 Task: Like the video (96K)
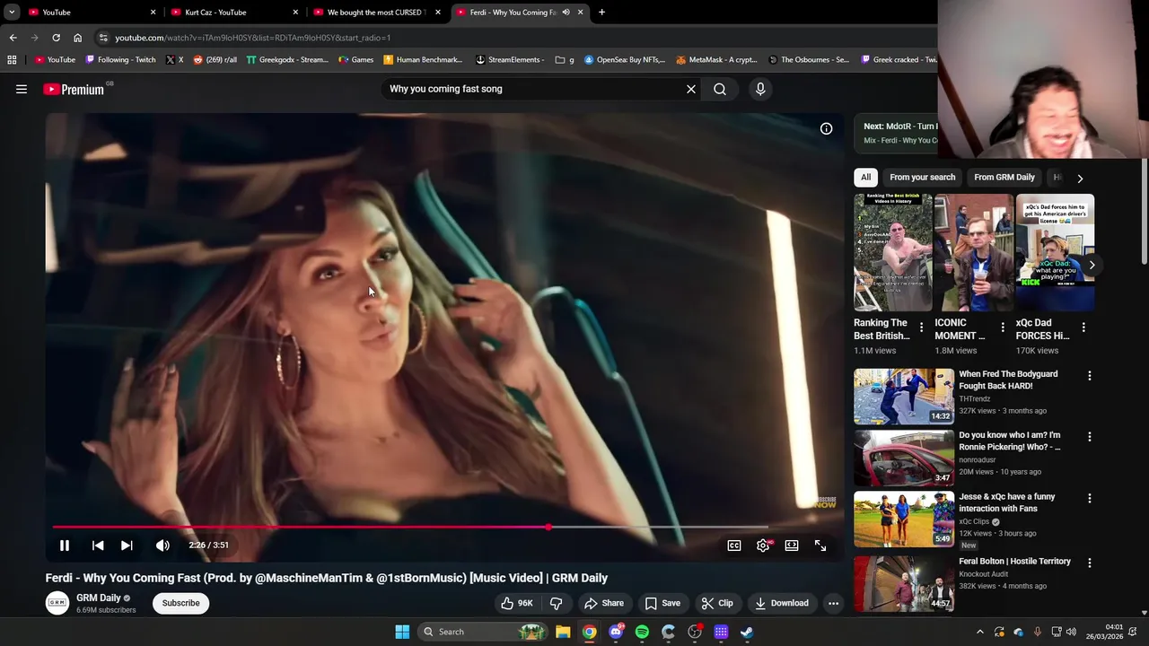pyautogui.click(x=517, y=603)
